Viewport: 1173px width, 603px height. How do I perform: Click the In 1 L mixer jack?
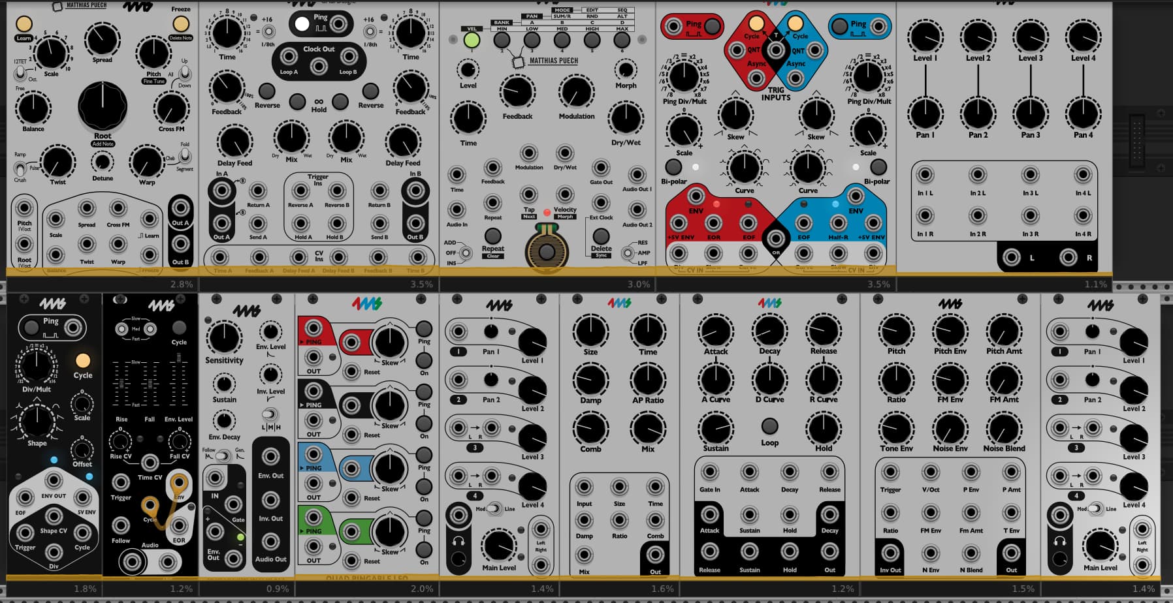coord(925,175)
